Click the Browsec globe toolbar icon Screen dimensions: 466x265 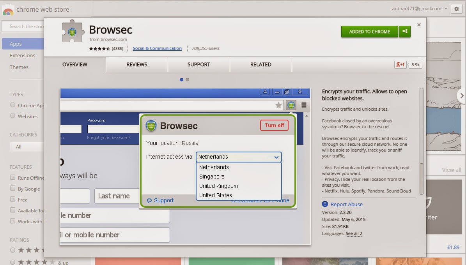pos(291,105)
